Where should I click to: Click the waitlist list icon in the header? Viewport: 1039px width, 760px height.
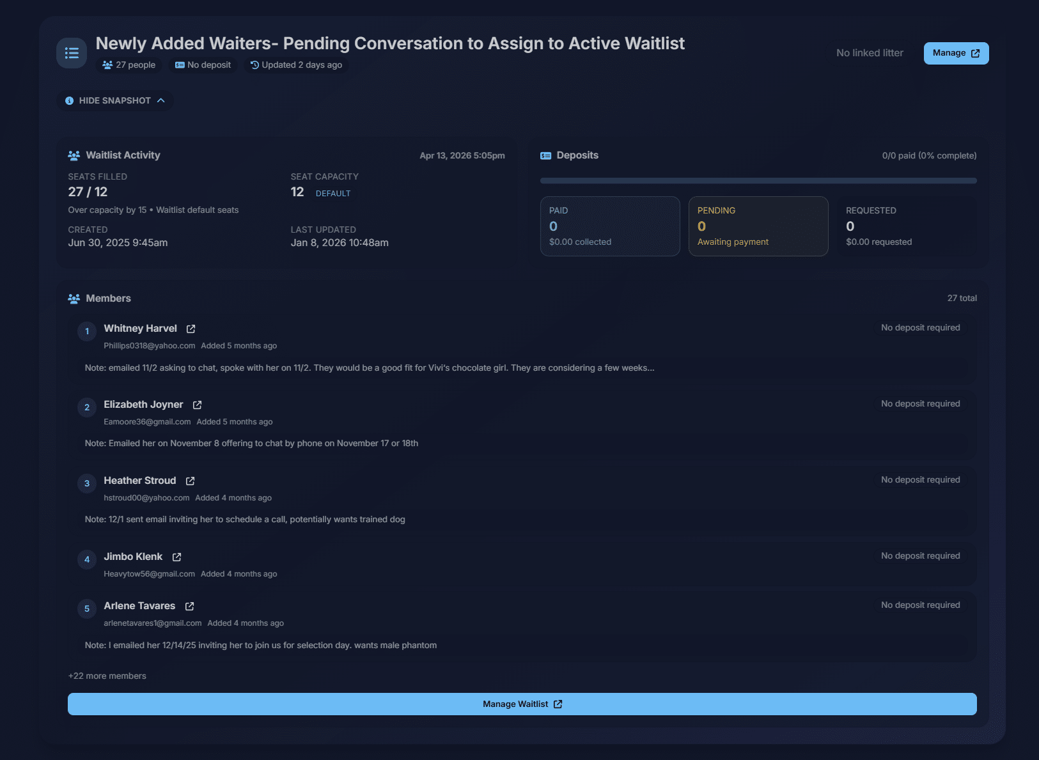pyautogui.click(x=71, y=53)
